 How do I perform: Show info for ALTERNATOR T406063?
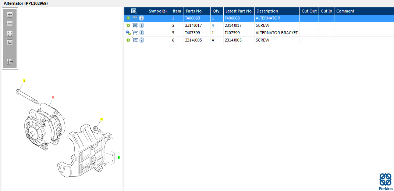pos(142,18)
